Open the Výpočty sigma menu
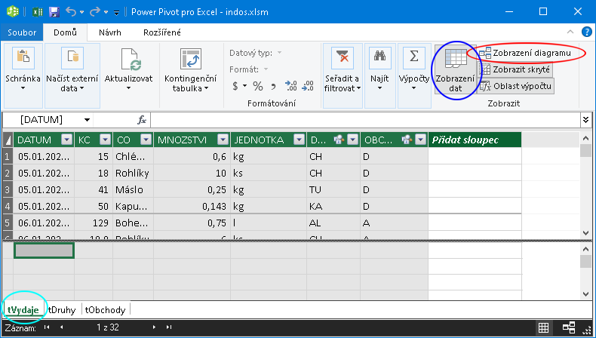596x338 pixels. 413,59
